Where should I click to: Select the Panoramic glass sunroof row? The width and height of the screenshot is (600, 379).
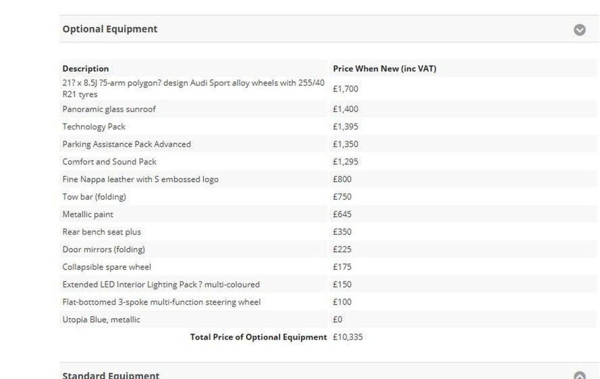(x=109, y=109)
